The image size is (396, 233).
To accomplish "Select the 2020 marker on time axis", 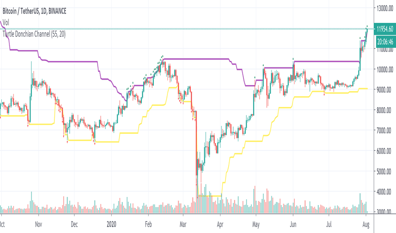I will (111, 224).
